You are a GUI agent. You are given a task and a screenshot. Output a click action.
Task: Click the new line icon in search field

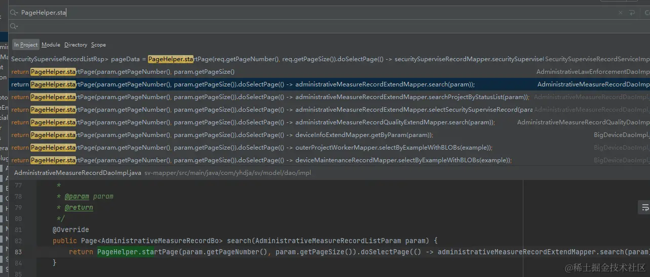pos(632,13)
